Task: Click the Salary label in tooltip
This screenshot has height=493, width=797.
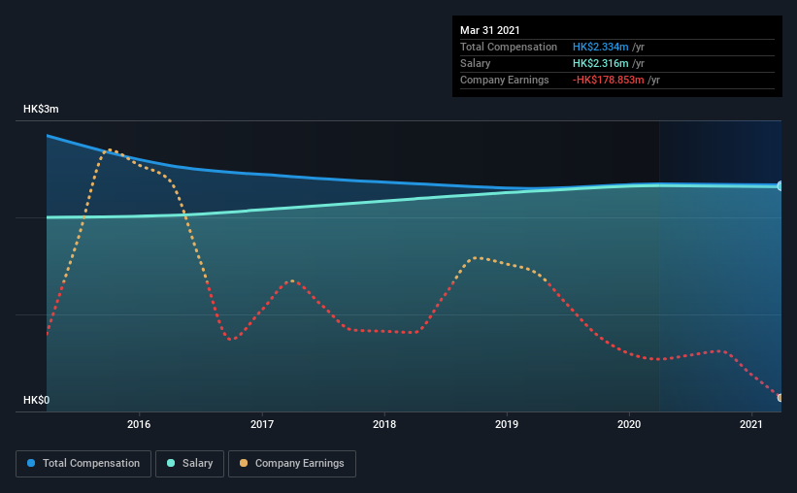Action: click(x=476, y=63)
